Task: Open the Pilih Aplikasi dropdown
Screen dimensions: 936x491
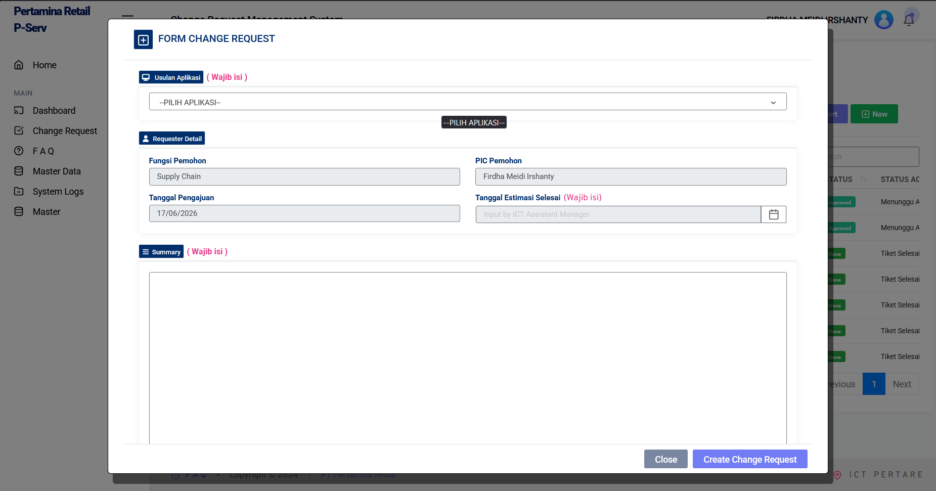Action: coord(468,102)
